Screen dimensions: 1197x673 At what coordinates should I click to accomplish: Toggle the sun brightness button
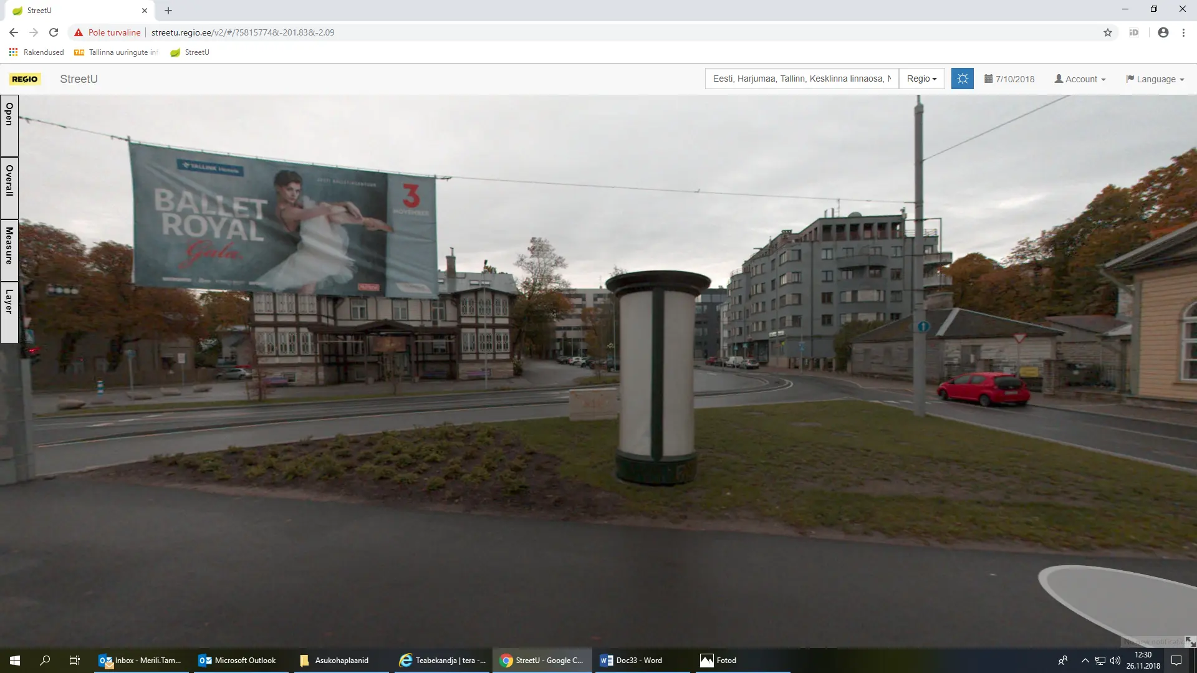pyautogui.click(x=962, y=79)
